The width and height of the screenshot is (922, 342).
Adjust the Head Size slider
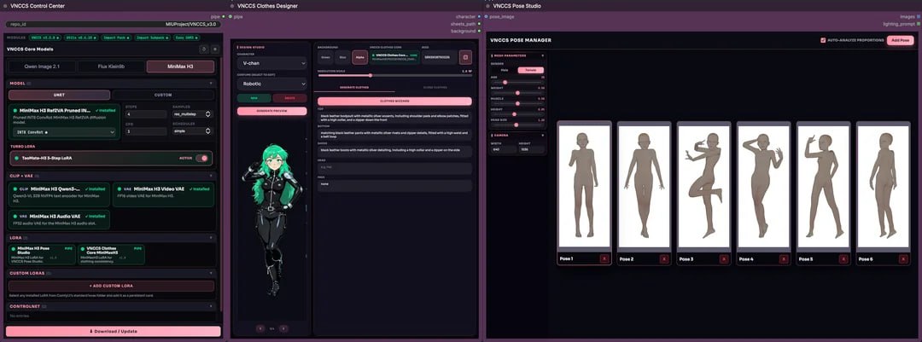tap(519, 125)
